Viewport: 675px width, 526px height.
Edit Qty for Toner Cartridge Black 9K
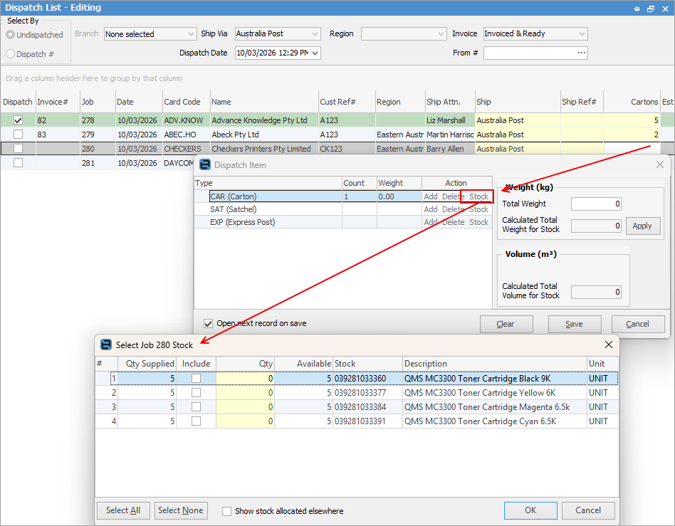[245, 379]
